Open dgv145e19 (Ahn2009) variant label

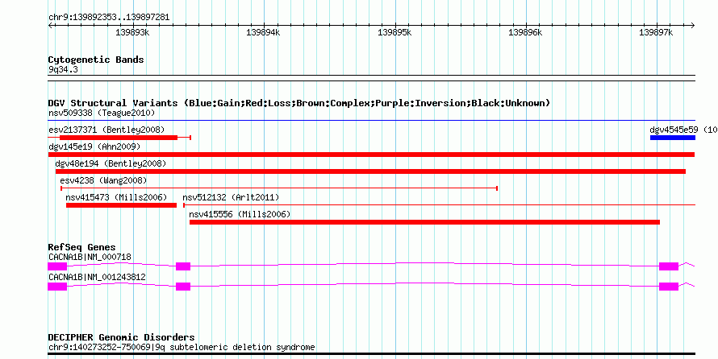(x=94, y=146)
